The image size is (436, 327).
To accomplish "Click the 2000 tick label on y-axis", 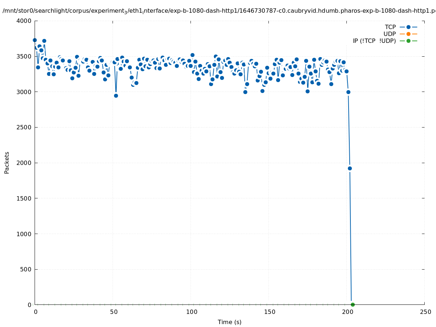I will (x=24, y=163).
